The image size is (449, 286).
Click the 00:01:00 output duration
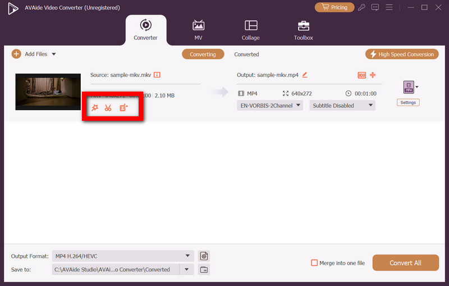coord(365,93)
